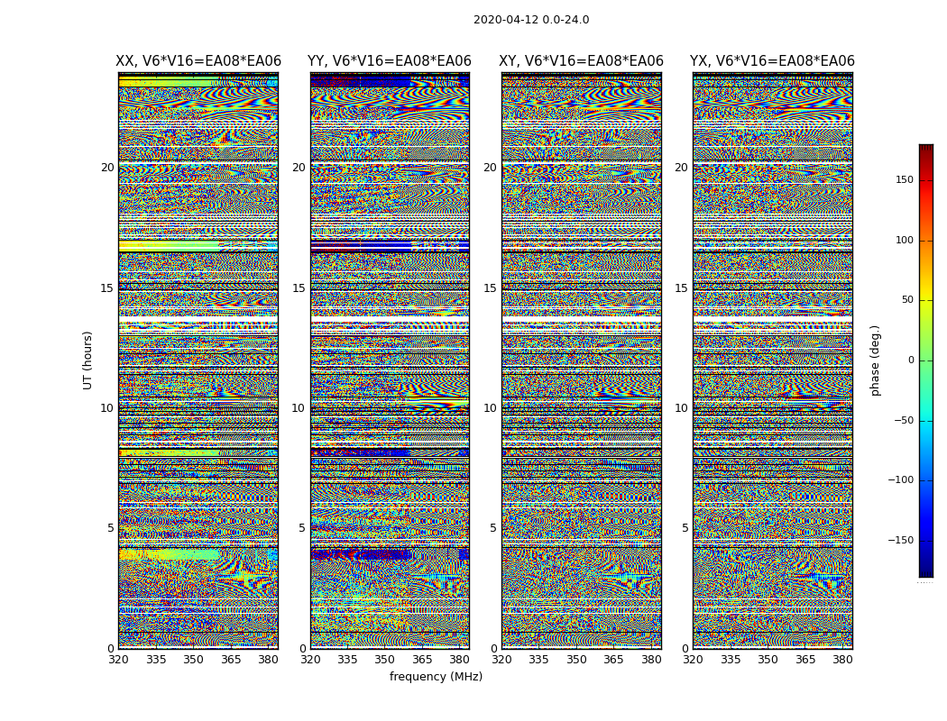Click the 20 hour tick beside YY panel
Viewport: 947px width, 721px height.
point(299,168)
